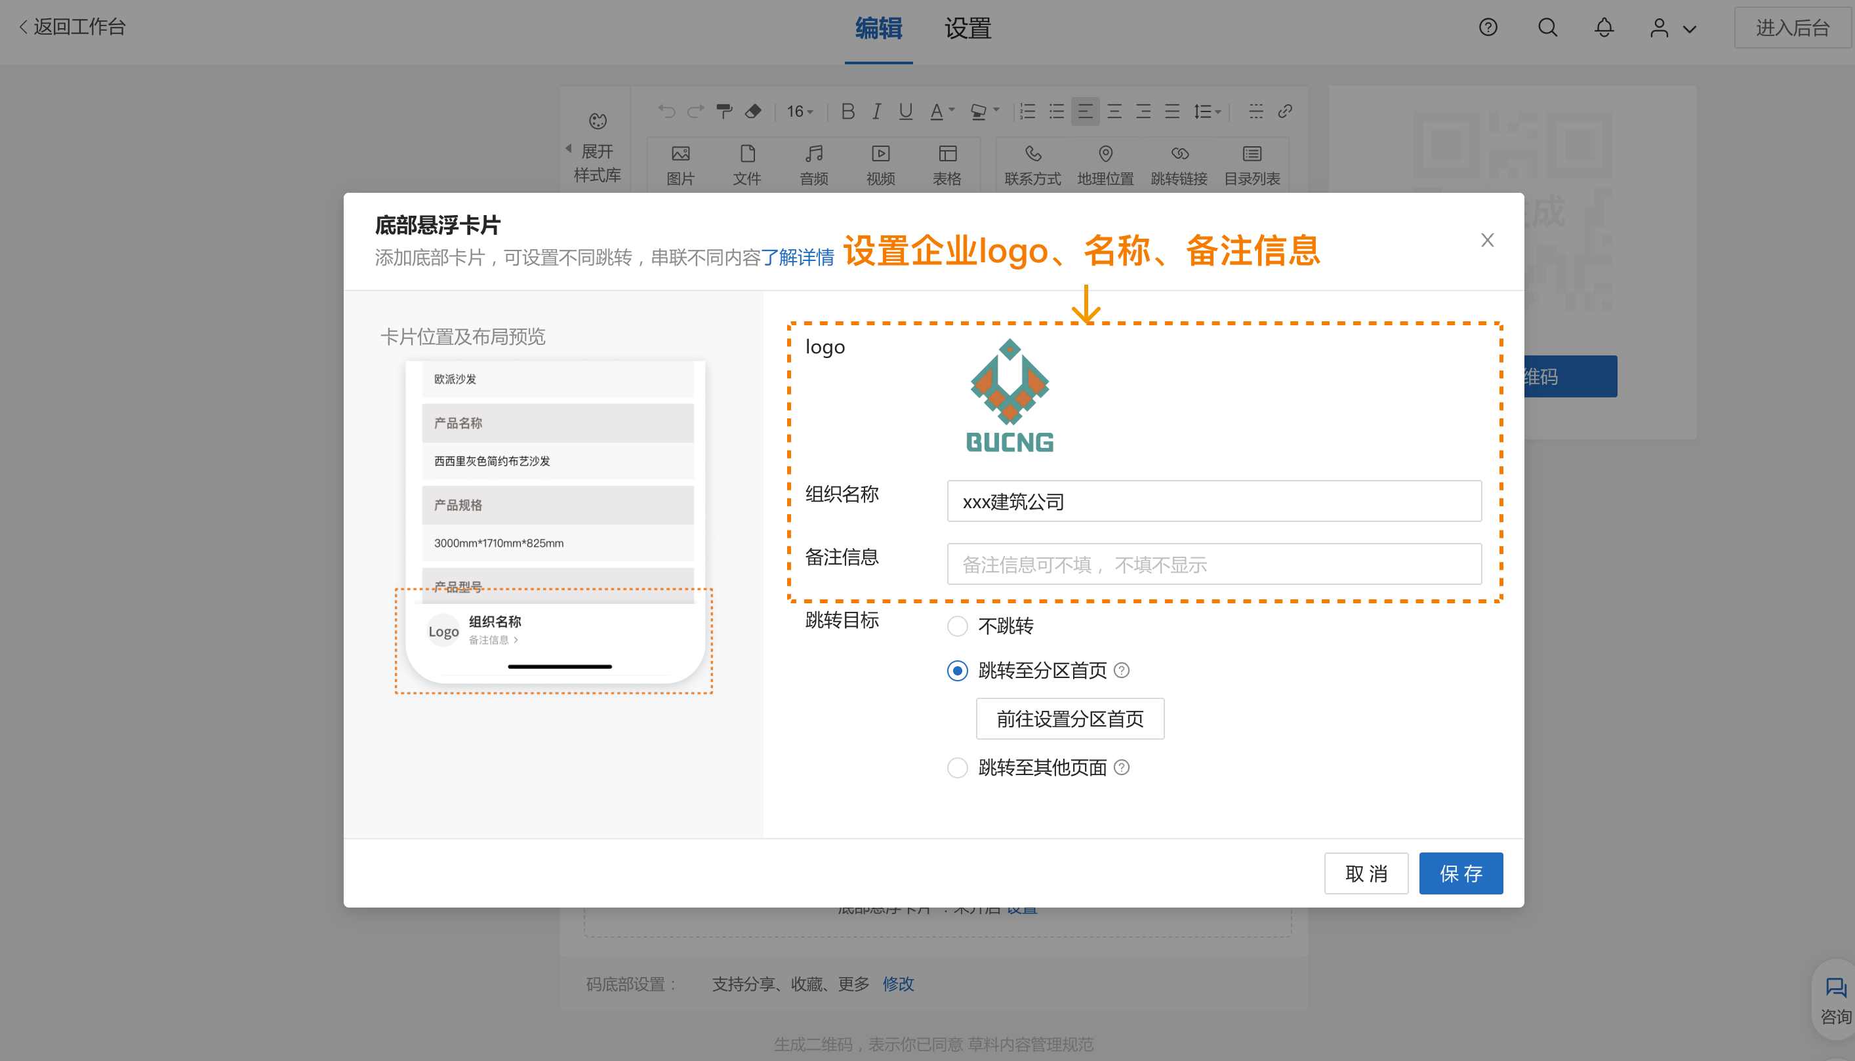The width and height of the screenshot is (1855, 1061).
Task: Click the redo icon in the editor toolbar
Action: 695,111
